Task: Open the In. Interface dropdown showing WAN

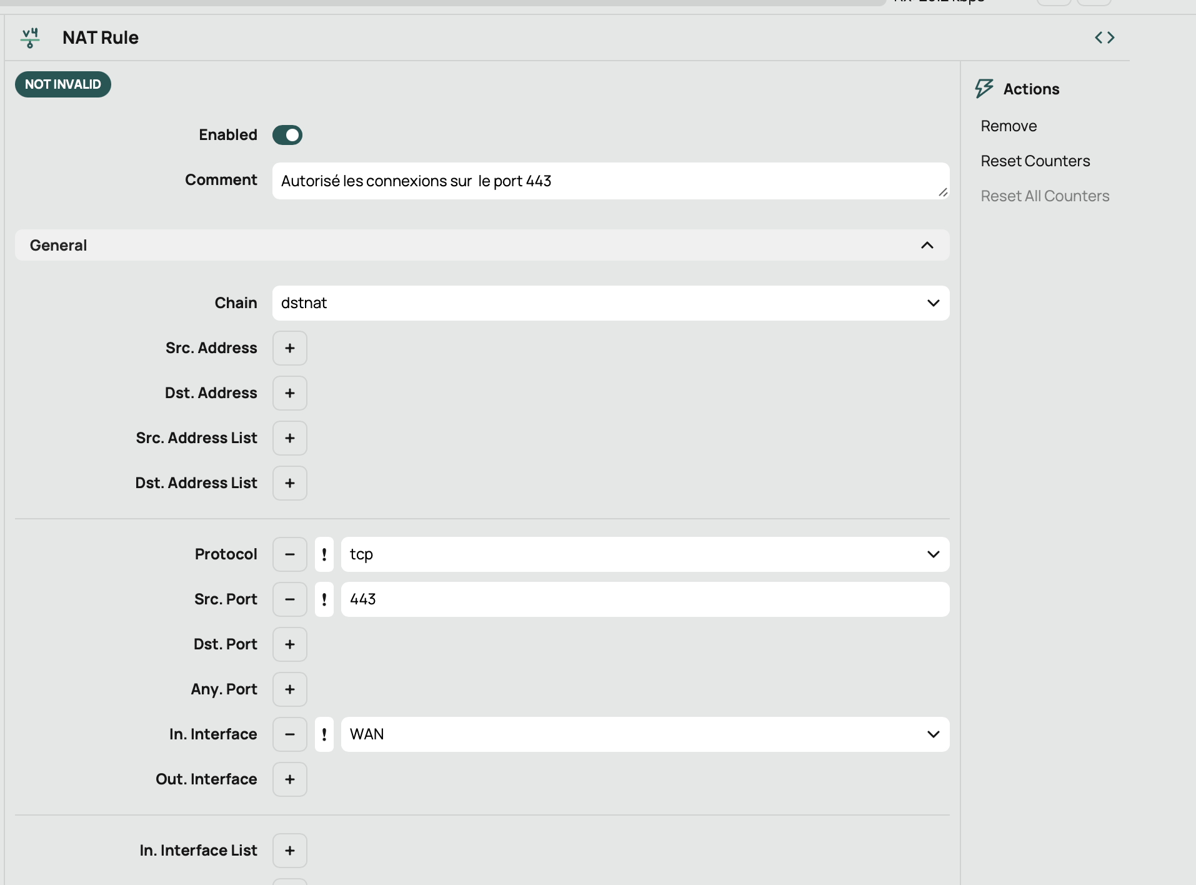Action: [x=644, y=734]
